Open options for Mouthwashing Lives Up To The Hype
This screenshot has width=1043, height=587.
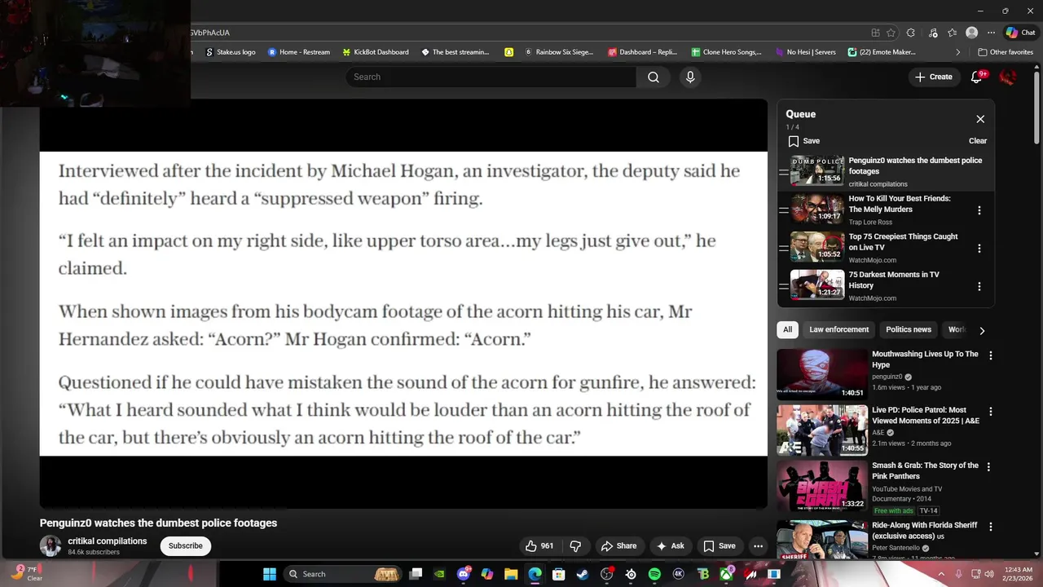(991, 355)
